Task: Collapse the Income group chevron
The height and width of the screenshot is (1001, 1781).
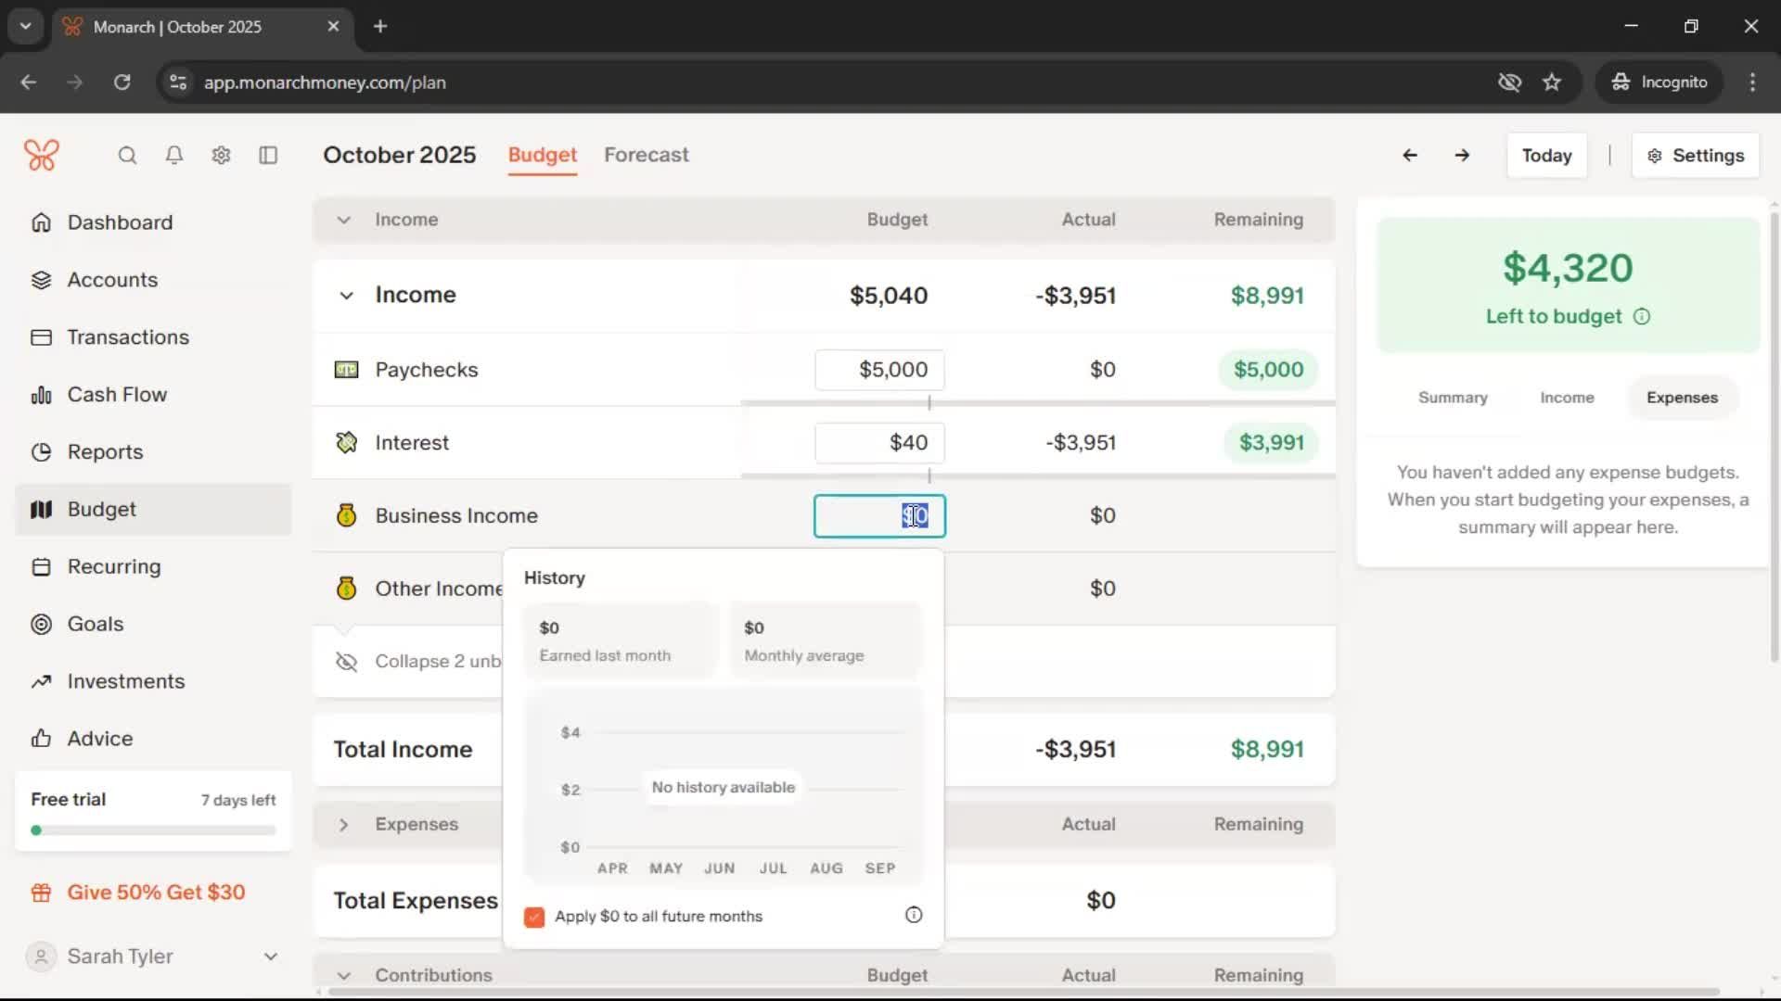Action: 346,296
